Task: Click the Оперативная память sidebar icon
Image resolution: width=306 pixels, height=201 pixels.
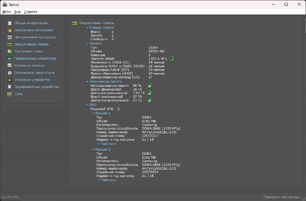Action: click(10, 44)
